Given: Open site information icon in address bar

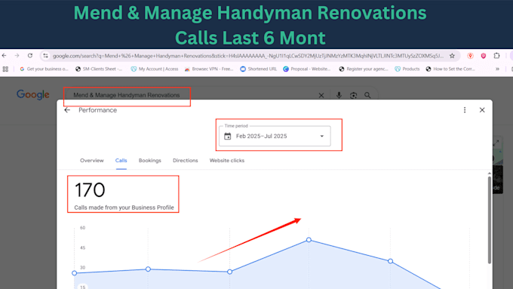Looking at the screenshot, I should [45, 56].
